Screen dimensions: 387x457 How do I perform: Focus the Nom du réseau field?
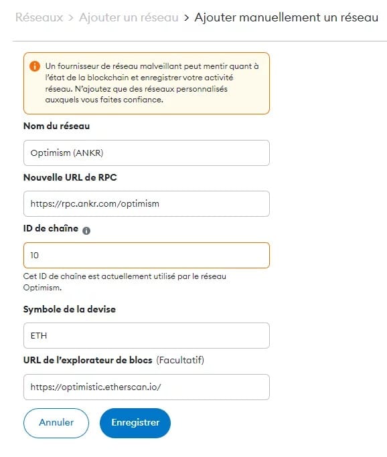(147, 153)
